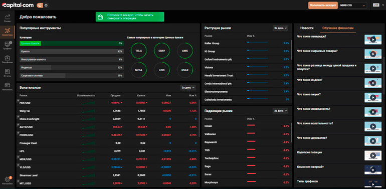Click the Пополнить аккаунт orange button
The height and width of the screenshot is (189, 386).
point(323,5)
